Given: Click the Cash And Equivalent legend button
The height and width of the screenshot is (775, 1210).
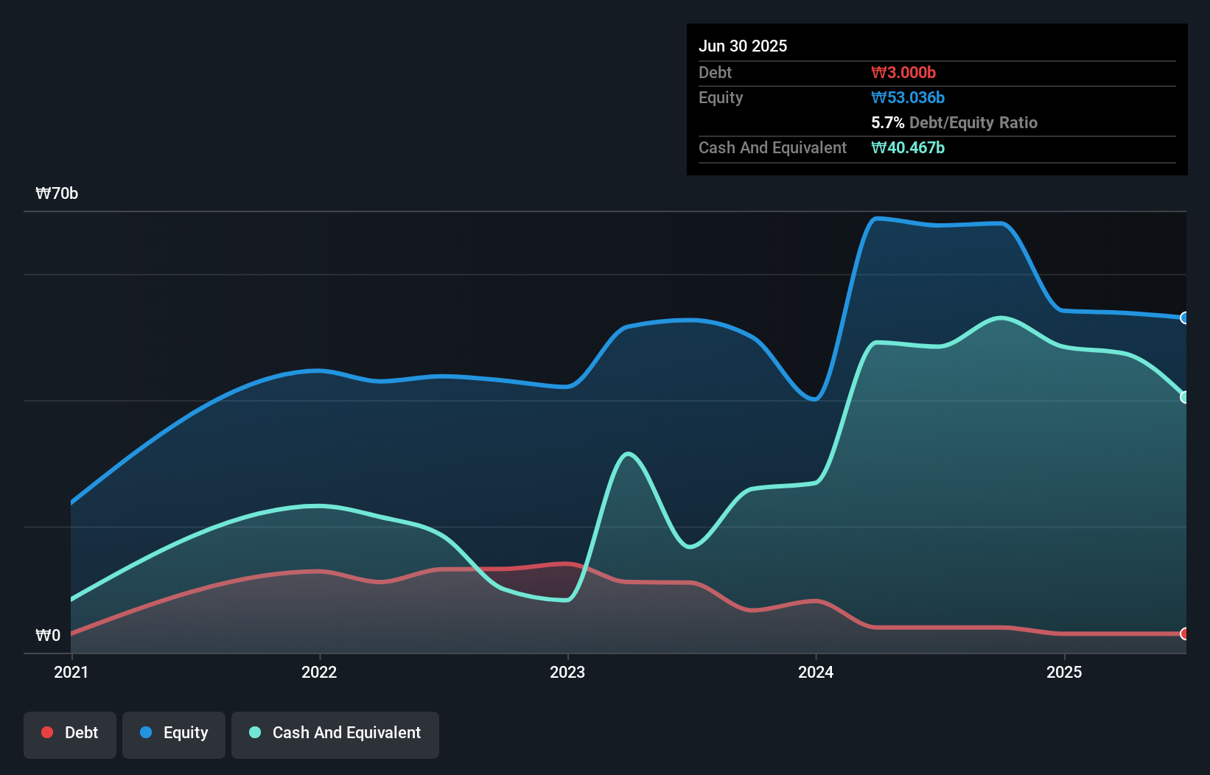Looking at the screenshot, I should (x=335, y=734).
